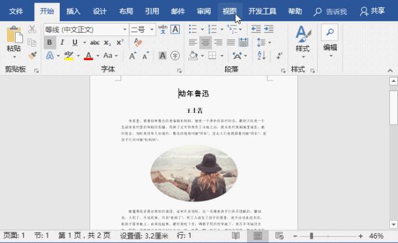The width and height of the screenshot is (398, 243).
Task: Apply yellow text highlight color
Action: tap(69, 55)
